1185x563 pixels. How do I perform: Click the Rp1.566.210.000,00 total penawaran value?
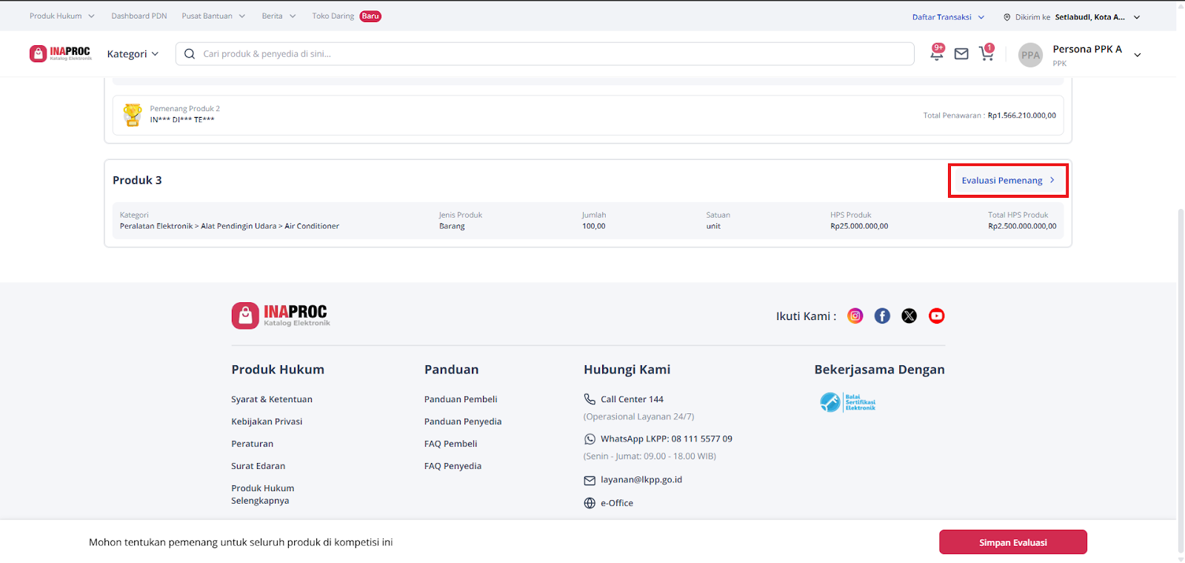point(1022,116)
